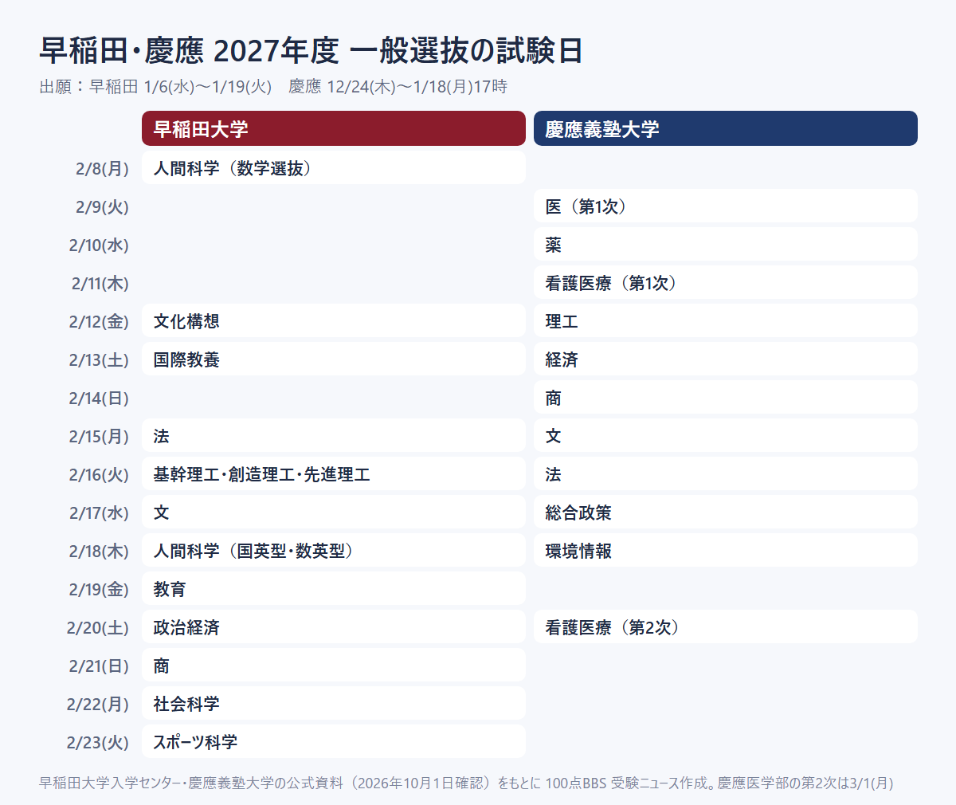Click the 総合政策 cell

click(726, 512)
